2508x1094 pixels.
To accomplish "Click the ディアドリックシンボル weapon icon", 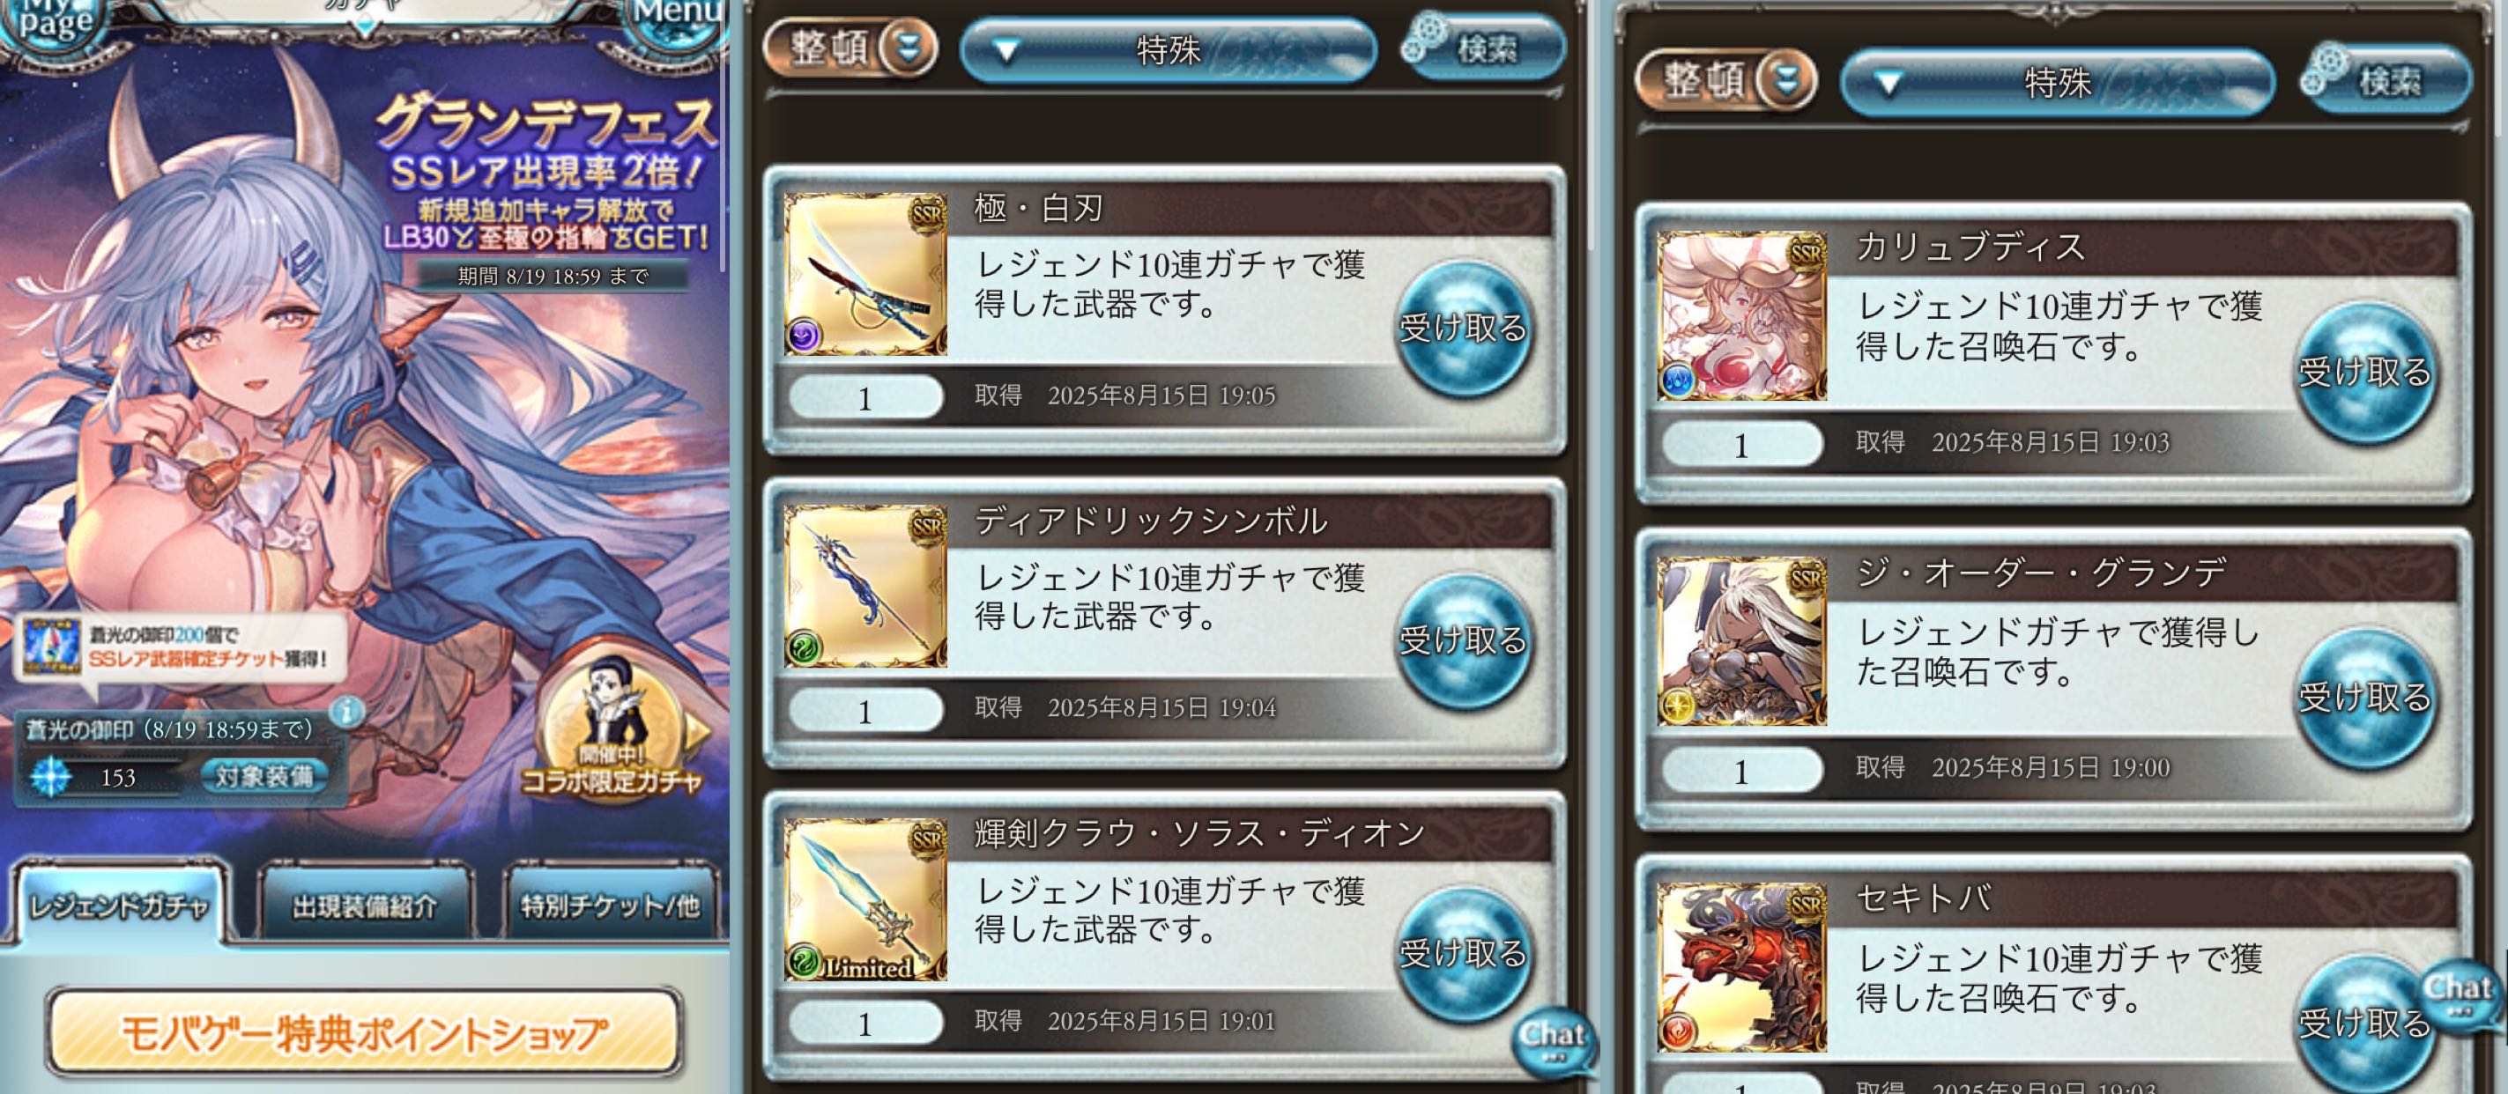I will coord(865,586).
